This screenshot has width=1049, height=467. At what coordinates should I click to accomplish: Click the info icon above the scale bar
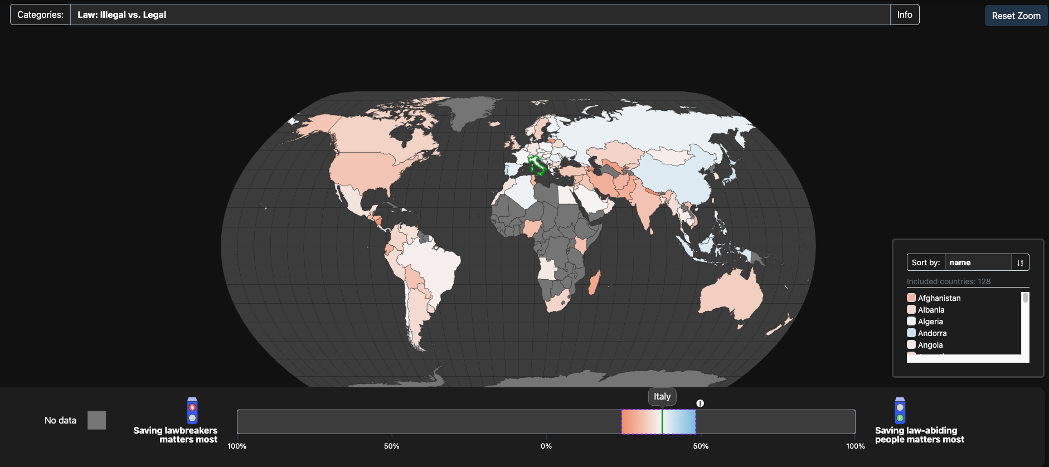point(700,403)
